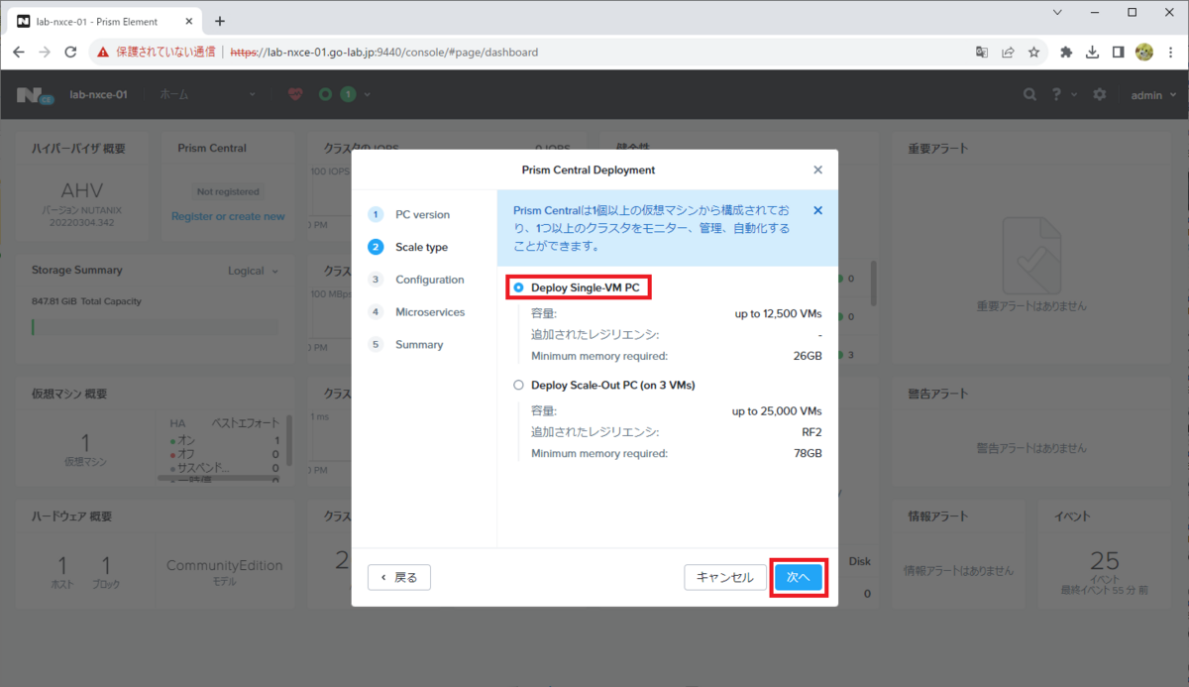Open the gear settings icon in Prism
Image resolution: width=1189 pixels, height=687 pixels.
click(x=1100, y=94)
